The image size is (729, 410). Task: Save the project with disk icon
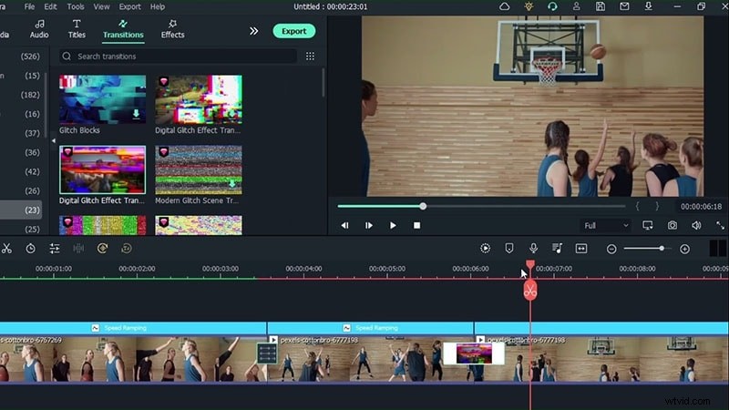click(x=601, y=6)
